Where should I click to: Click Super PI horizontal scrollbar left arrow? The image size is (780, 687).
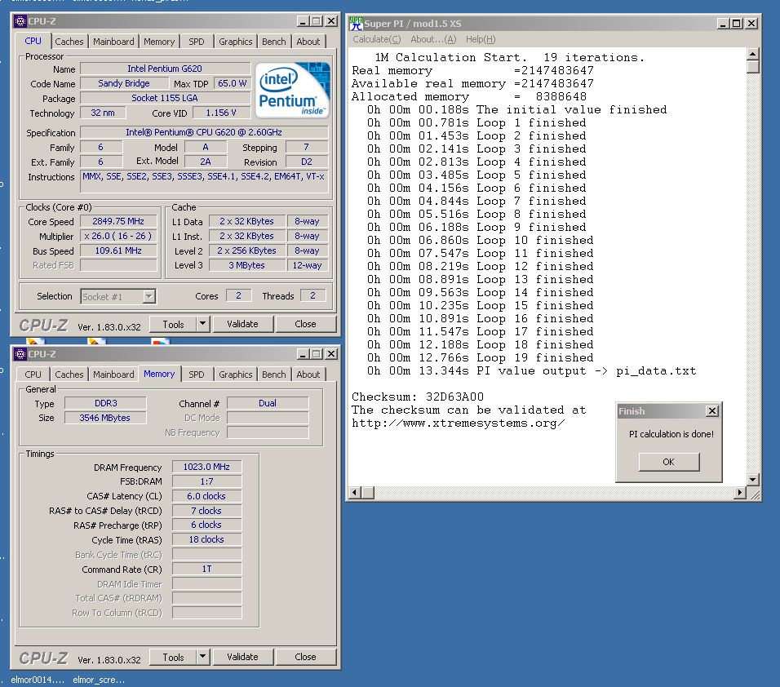click(355, 493)
